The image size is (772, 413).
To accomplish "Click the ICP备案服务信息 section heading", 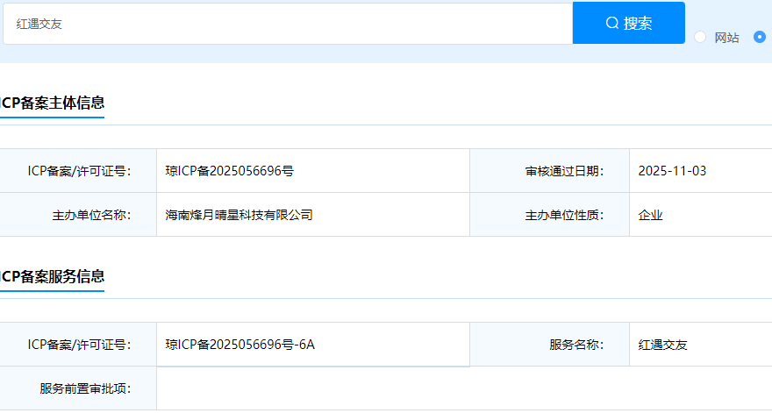I will tap(52, 276).
